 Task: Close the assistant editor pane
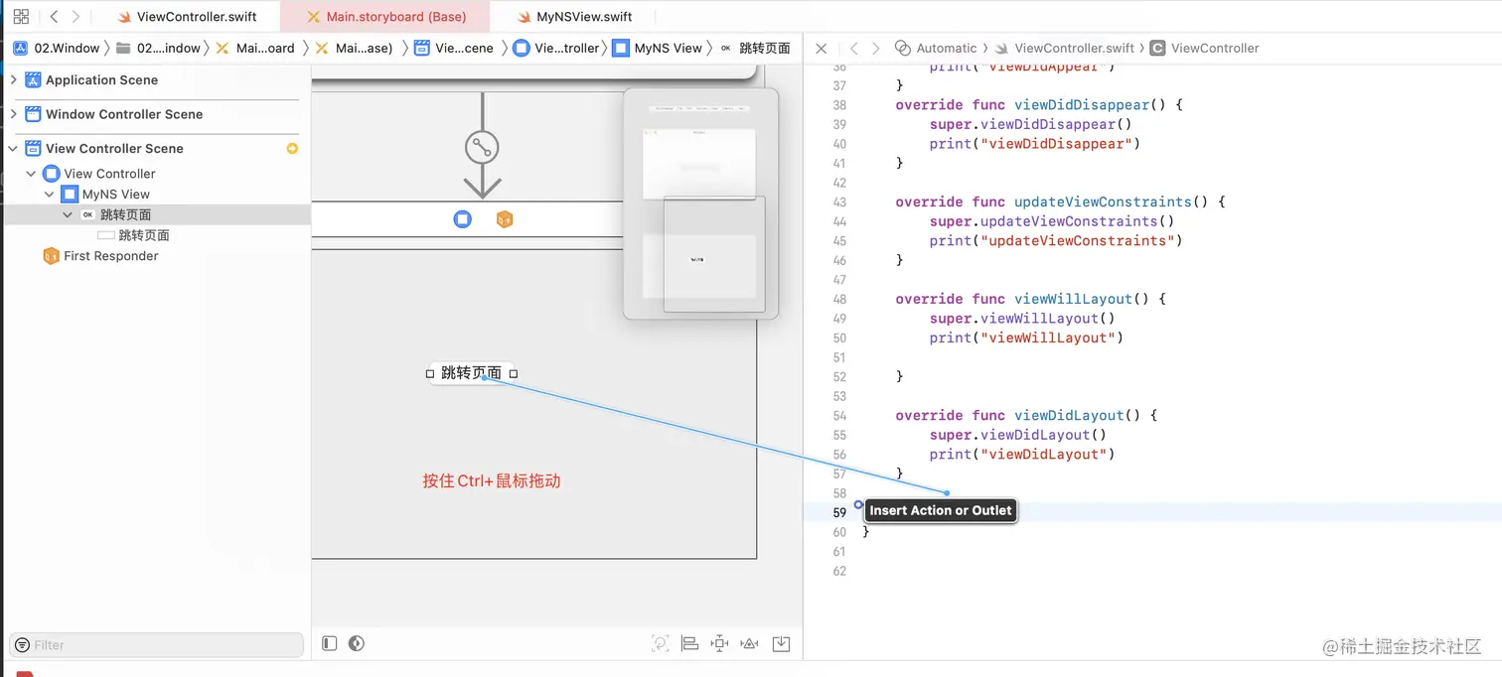click(821, 48)
